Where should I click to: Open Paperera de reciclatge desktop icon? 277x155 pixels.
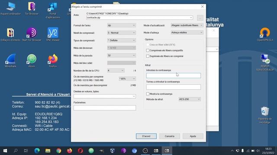265,115
